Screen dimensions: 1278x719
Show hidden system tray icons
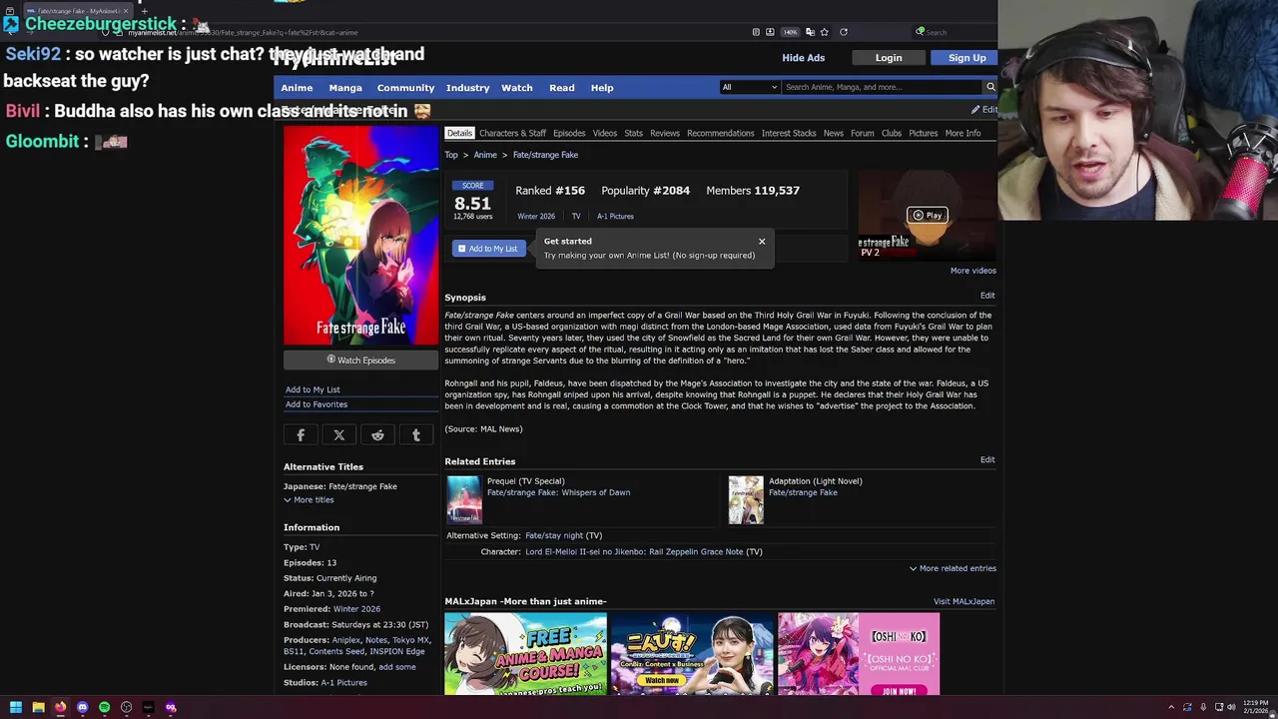coord(1171,707)
